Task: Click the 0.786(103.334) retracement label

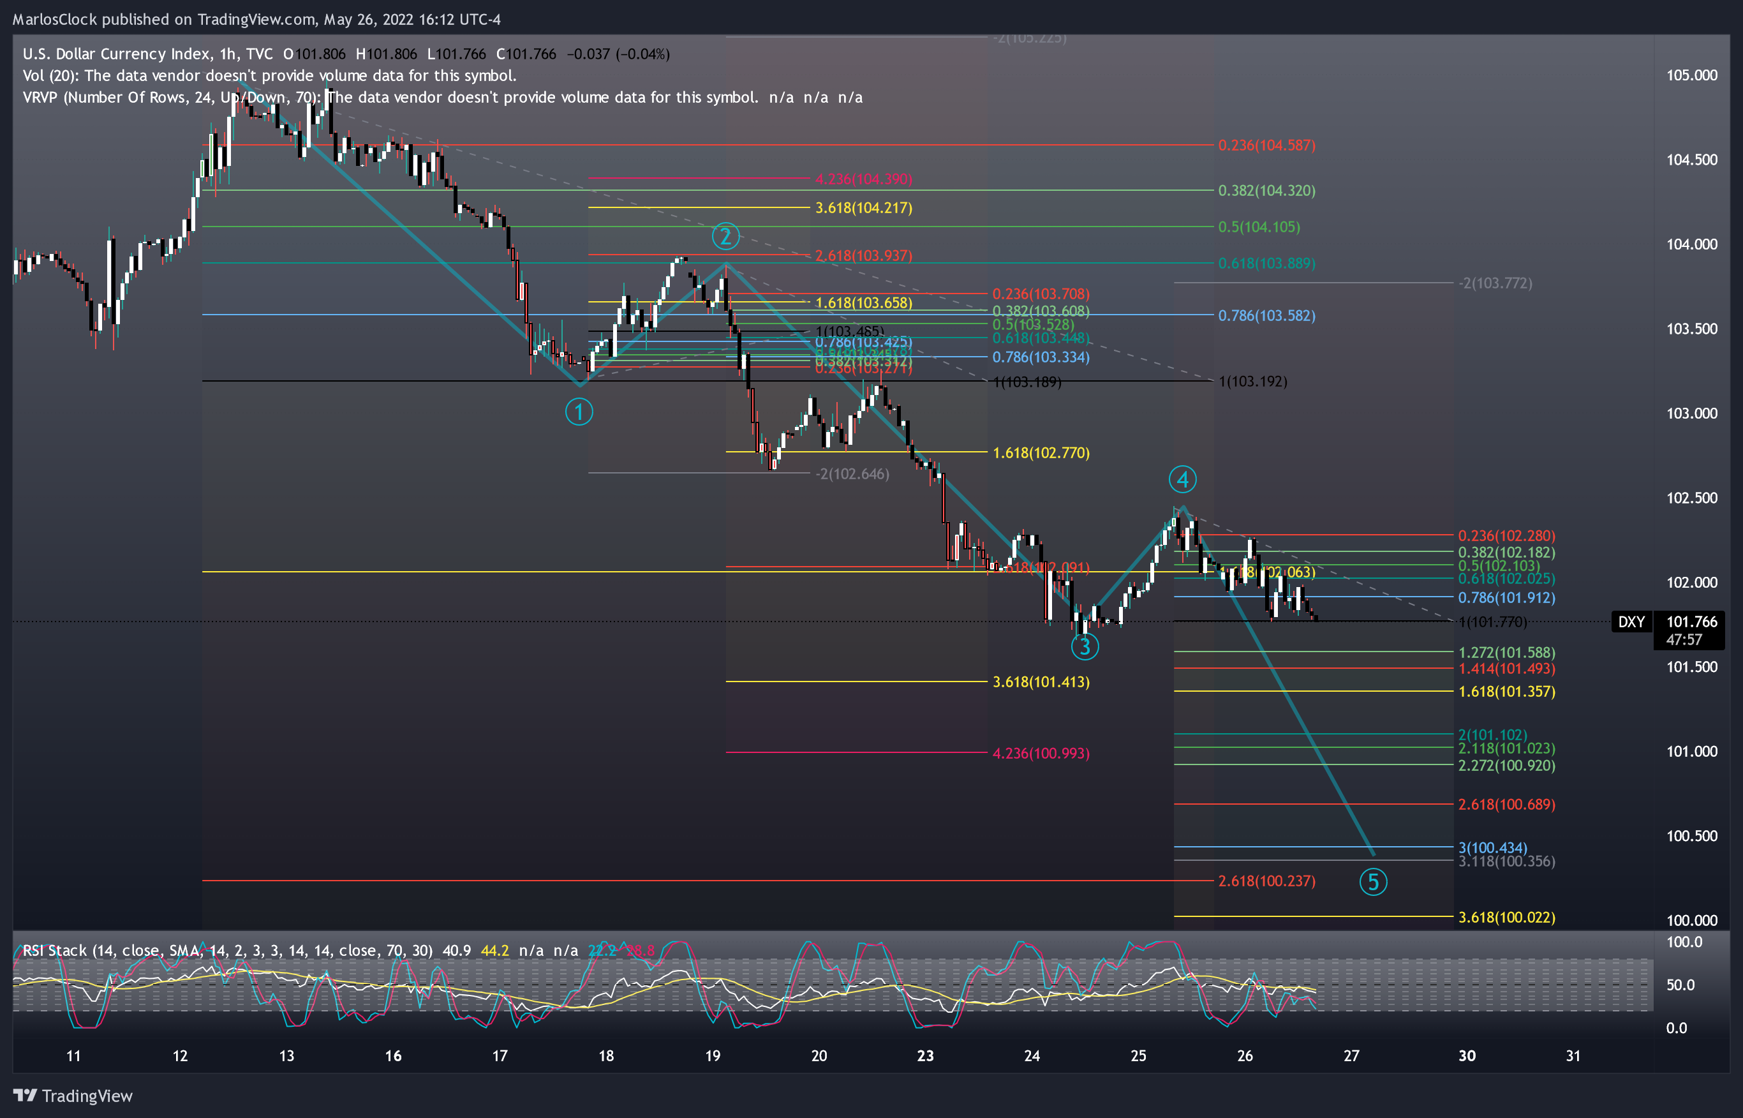Action: coord(1041,357)
